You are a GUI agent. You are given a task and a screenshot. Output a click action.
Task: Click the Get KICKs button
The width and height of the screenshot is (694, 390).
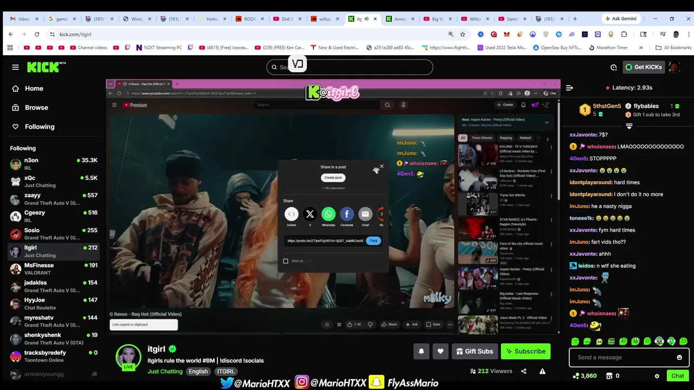(x=644, y=67)
